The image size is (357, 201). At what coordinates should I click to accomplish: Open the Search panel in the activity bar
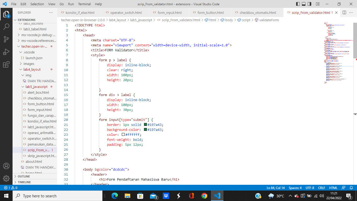coord(7,27)
